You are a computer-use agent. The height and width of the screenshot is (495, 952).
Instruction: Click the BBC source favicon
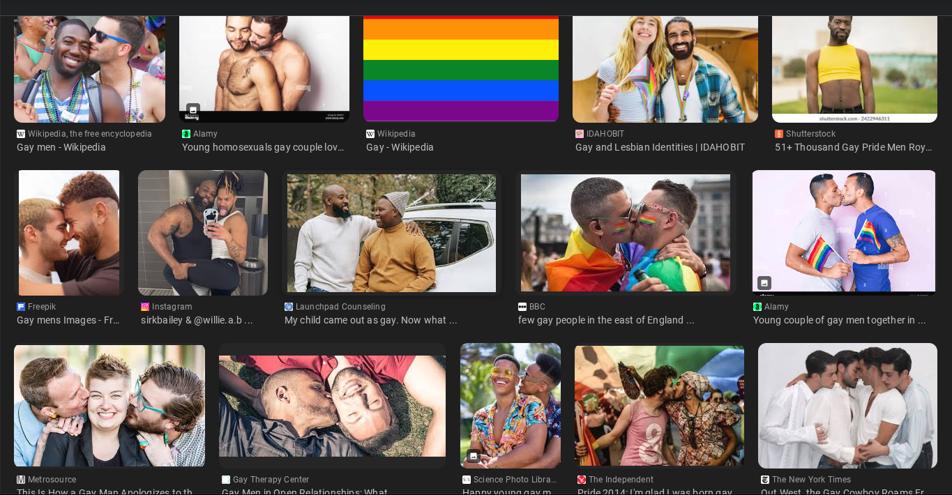tap(522, 307)
